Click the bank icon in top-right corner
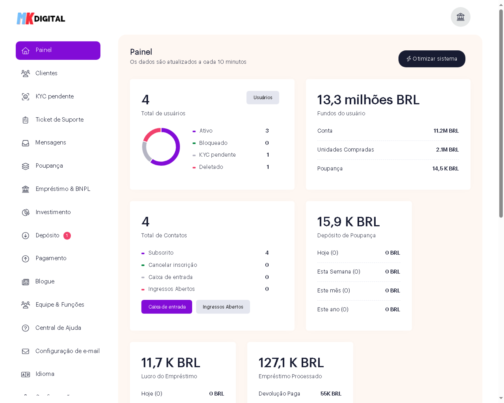 coord(460,17)
